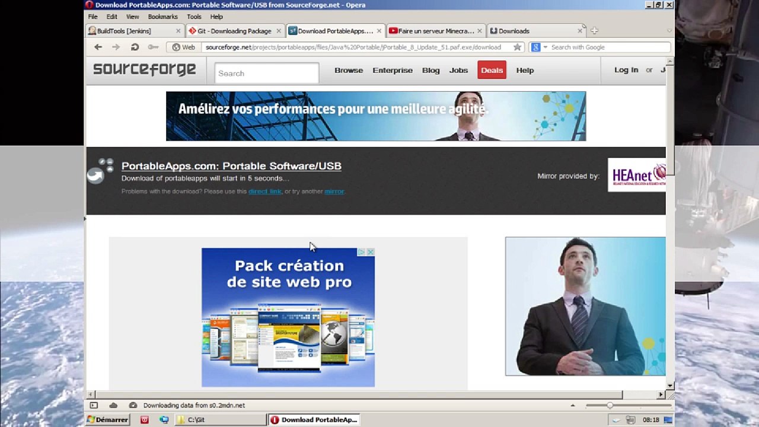Click the Pack création de site web ad
The width and height of the screenshot is (759, 427).
tap(288, 317)
